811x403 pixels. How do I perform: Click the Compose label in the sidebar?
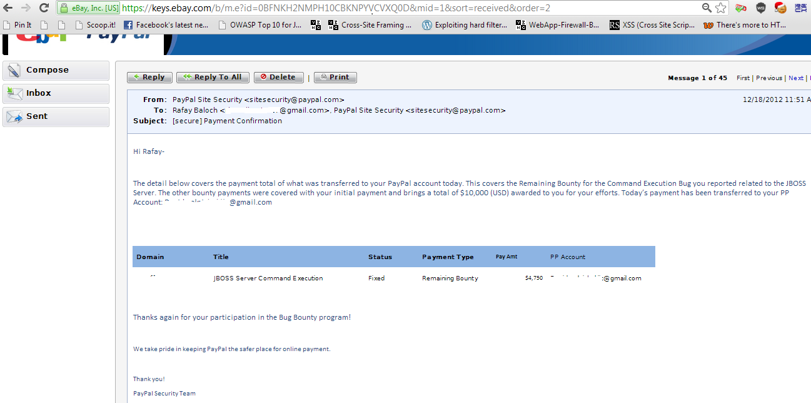48,70
